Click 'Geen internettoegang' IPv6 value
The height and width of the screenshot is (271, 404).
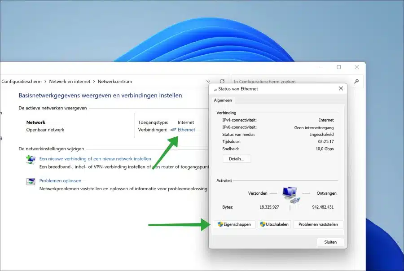click(x=314, y=128)
